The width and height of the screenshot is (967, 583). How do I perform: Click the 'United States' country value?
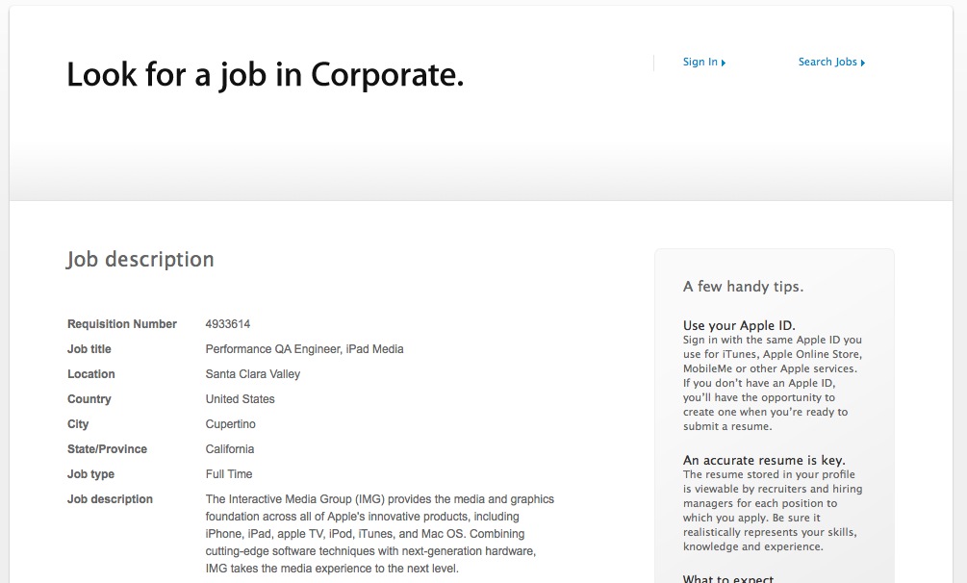coord(240,399)
